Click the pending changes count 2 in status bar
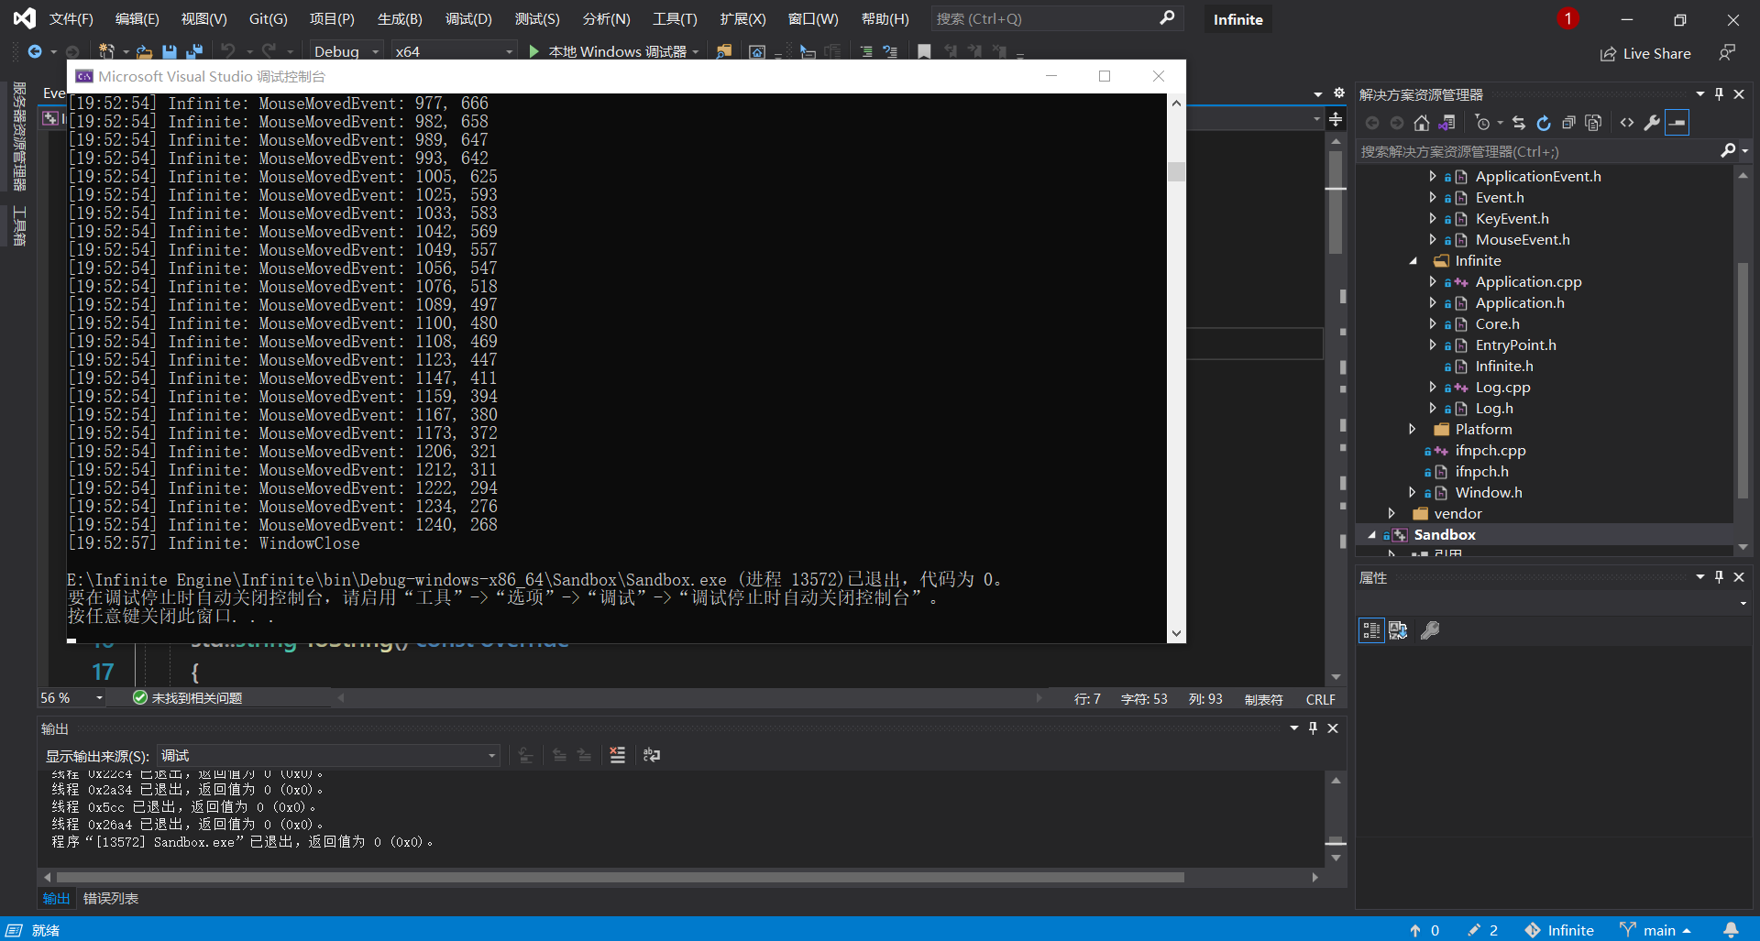This screenshot has width=1760, height=941. point(1482,930)
